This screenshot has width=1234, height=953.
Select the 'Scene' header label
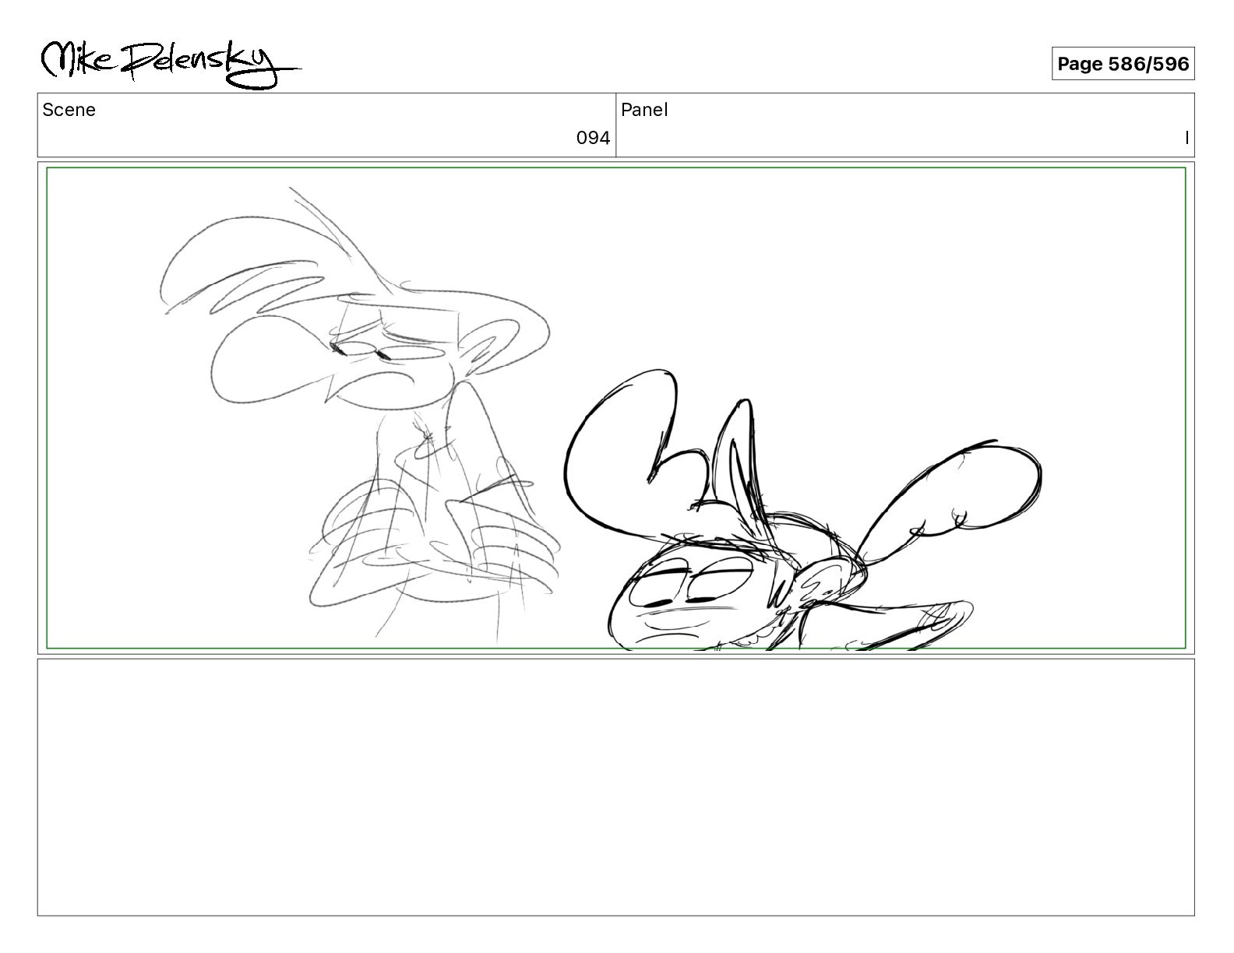click(x=69, y=110)
